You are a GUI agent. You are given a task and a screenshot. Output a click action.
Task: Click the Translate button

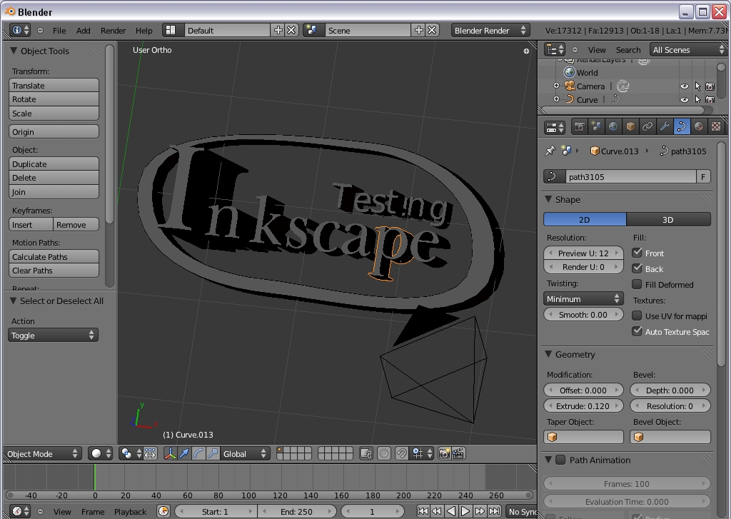tap(54, 86)
